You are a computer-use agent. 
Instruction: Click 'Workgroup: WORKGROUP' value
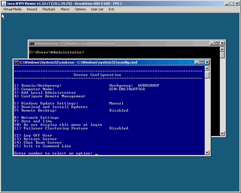click(x=134, y=86)
